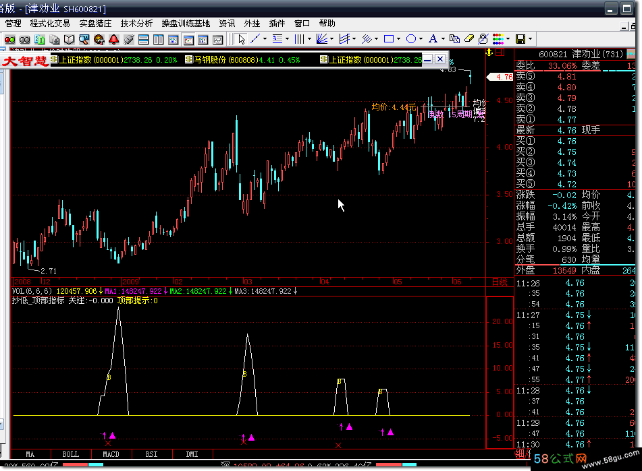Select the arrow pointer cursor tool
Screen dimensions: 642x471
coord(241,39)
